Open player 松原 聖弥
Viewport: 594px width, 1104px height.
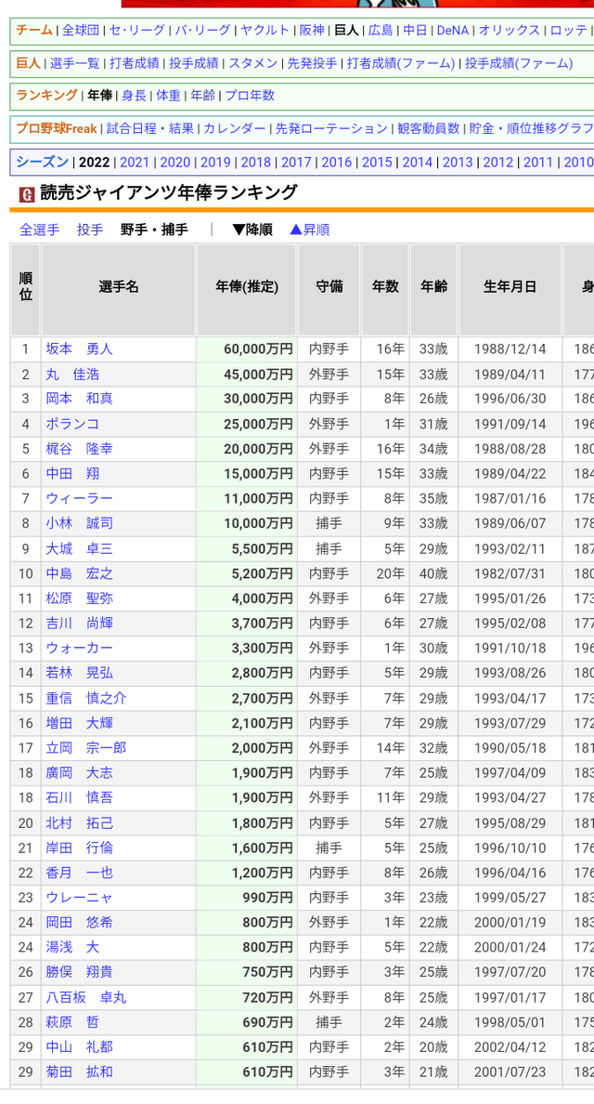click(80, 598)
